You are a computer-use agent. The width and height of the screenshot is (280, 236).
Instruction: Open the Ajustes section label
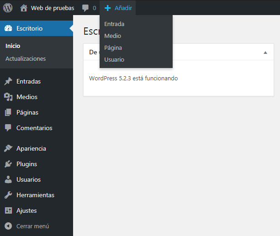tap(26, 211)
